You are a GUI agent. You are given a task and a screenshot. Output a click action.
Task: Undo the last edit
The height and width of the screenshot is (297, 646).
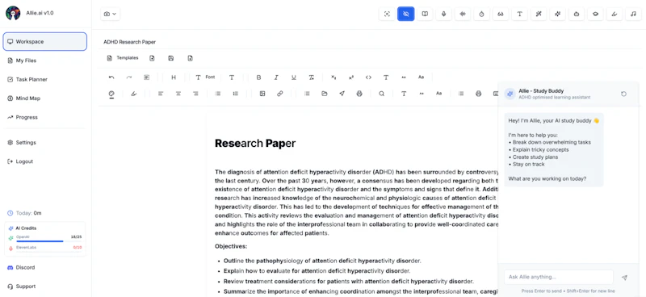click(x=111, y=77)
